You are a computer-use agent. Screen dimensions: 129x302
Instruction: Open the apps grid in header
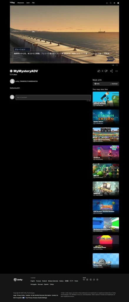click(x=114, y=3)
